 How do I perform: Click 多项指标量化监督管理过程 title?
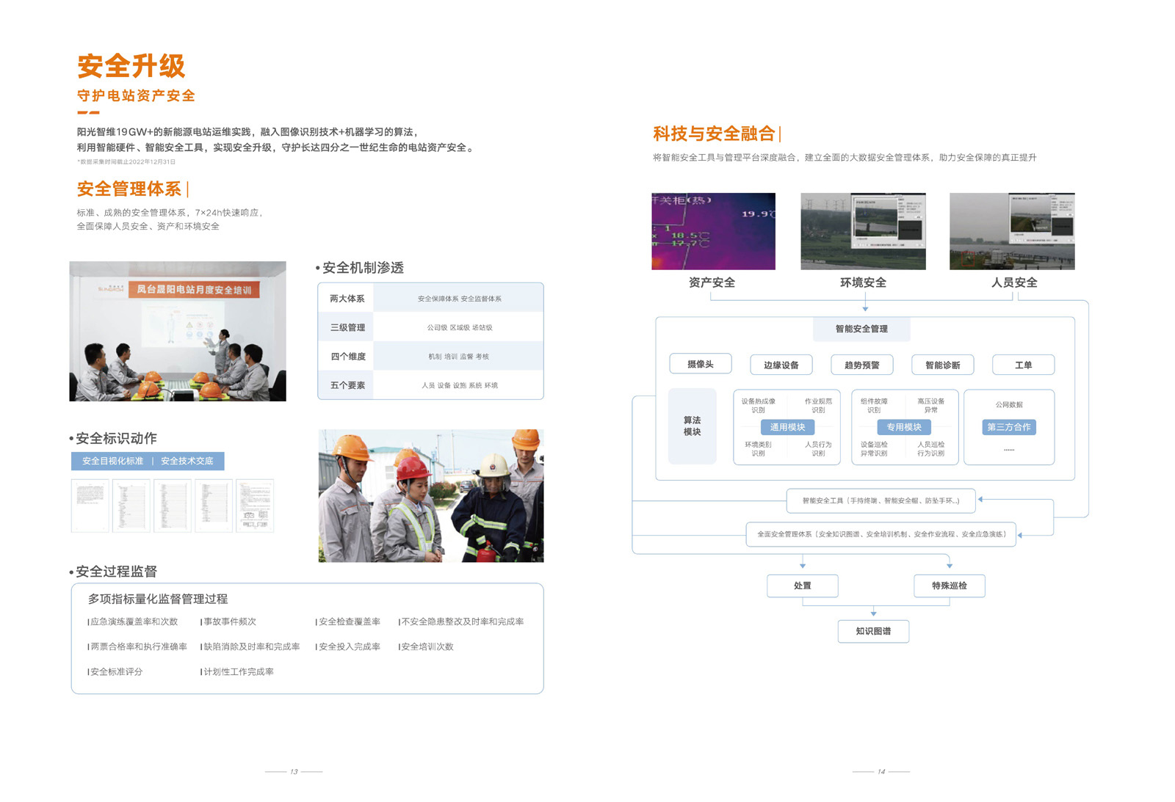pyautogui.click(x=158, y=599)
